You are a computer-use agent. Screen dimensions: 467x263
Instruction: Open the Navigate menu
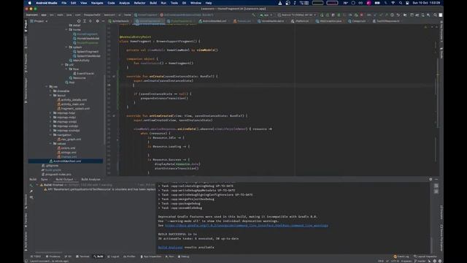[x=97, y=3]
